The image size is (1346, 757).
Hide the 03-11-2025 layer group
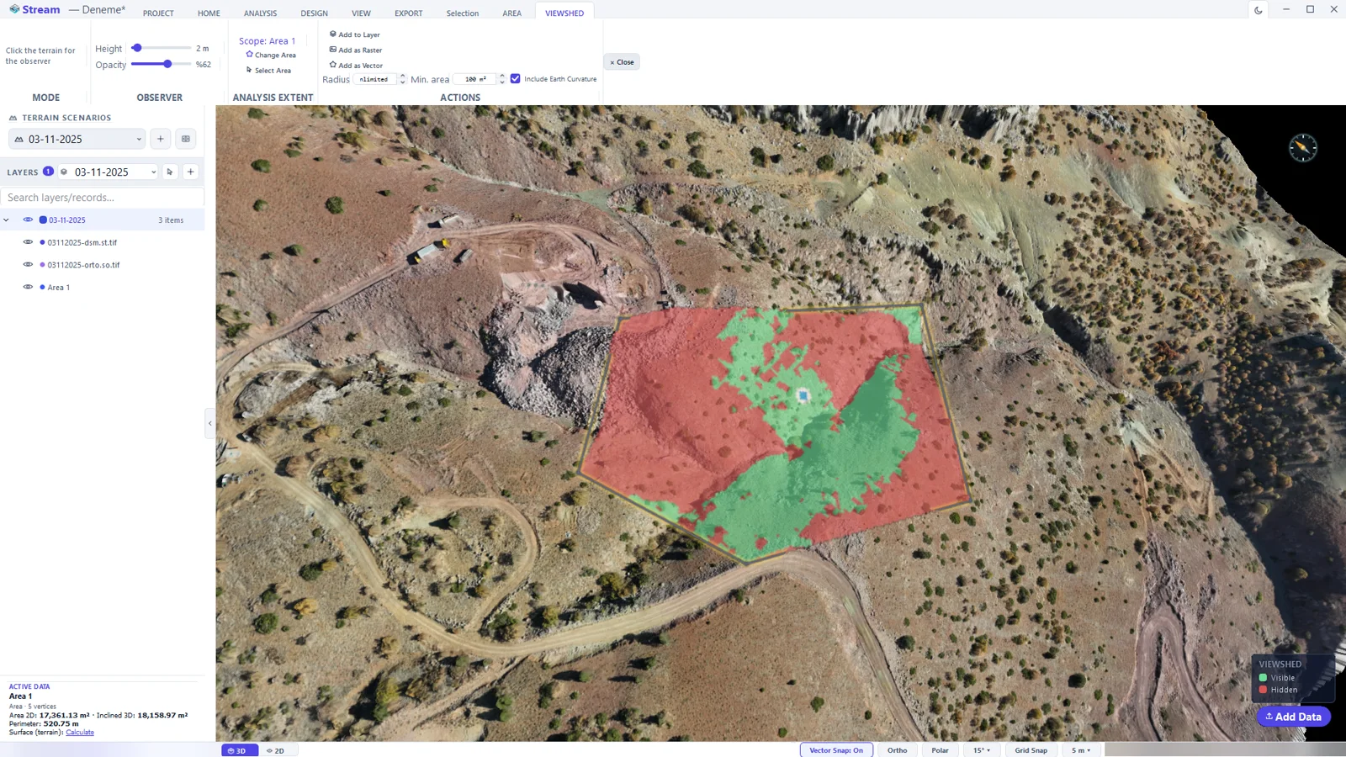pyautogui.click(x=28, y=220)
